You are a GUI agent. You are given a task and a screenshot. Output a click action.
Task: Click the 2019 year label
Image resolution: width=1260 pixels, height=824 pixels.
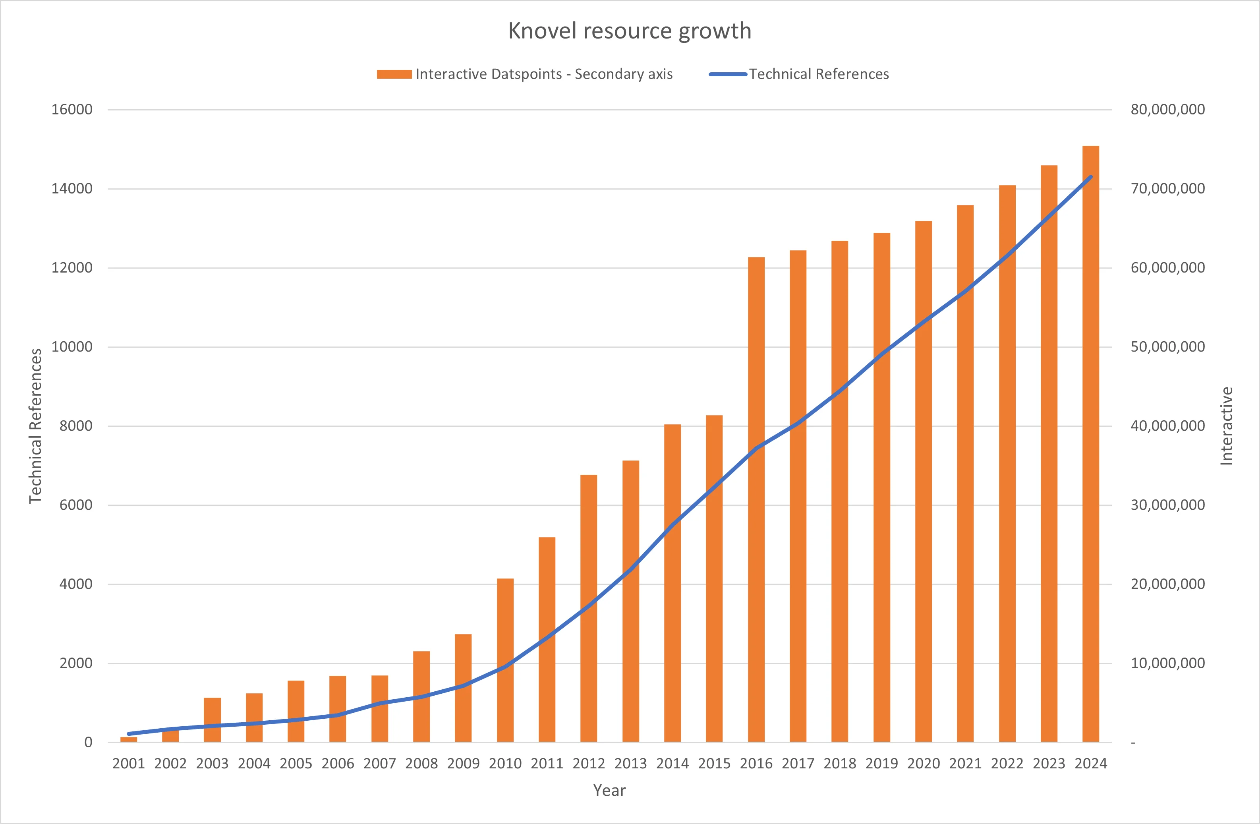882,764
